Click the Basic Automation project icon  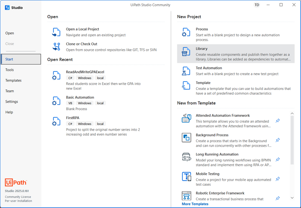tap(56, 101)
